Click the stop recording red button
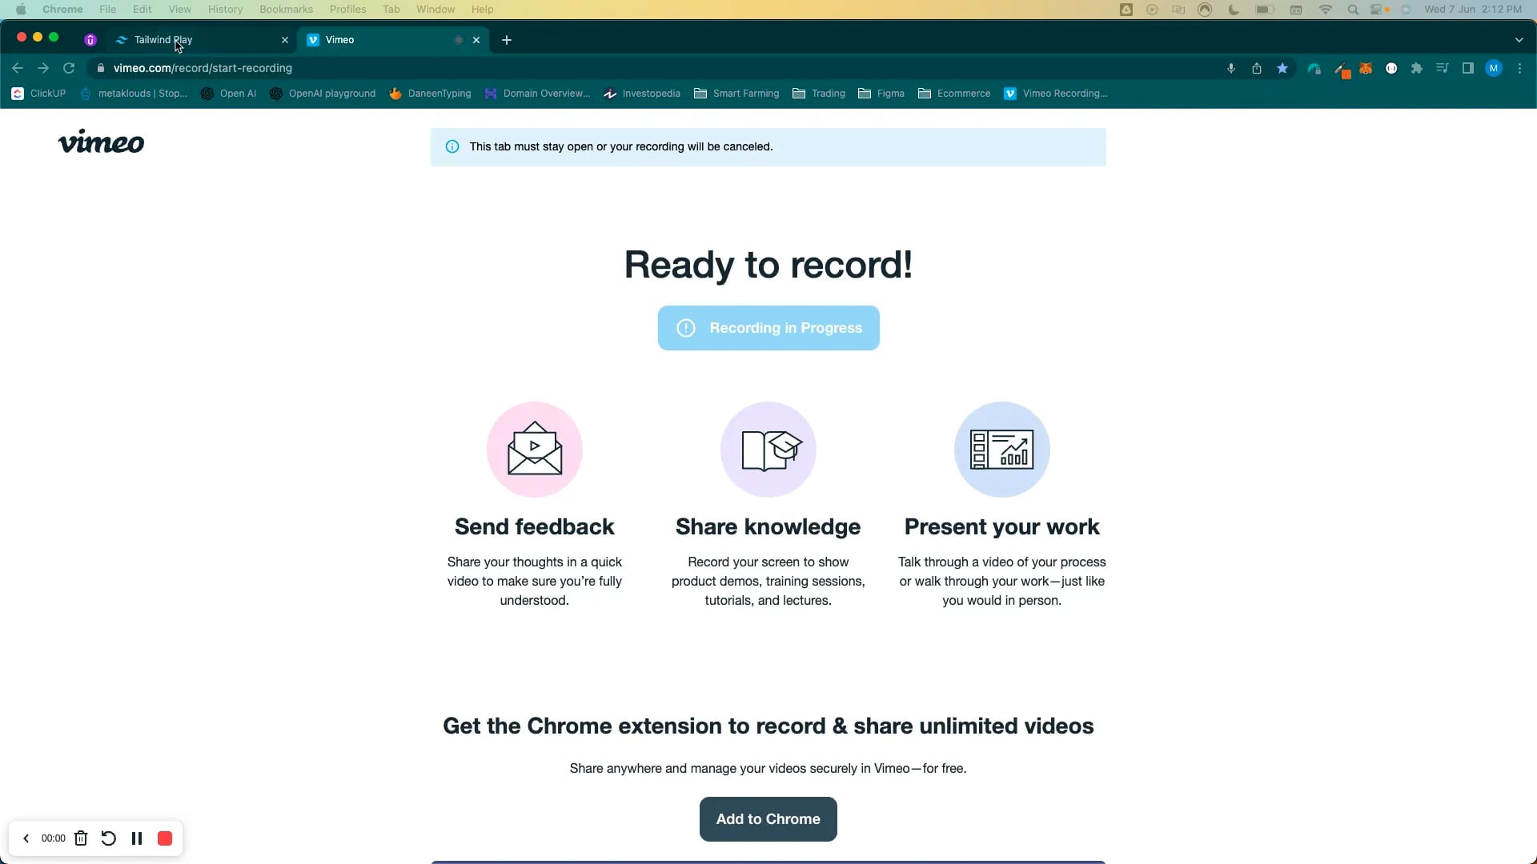The image size is (1537, 864). pyautogui.click(x=165, y=838)
